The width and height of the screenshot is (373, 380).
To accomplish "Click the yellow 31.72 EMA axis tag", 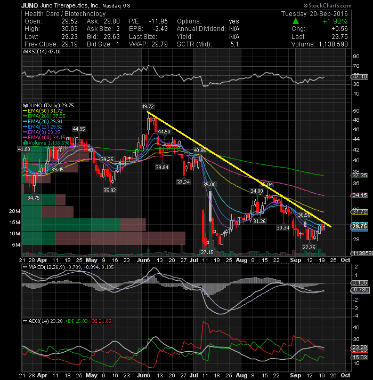I will 360,212.
